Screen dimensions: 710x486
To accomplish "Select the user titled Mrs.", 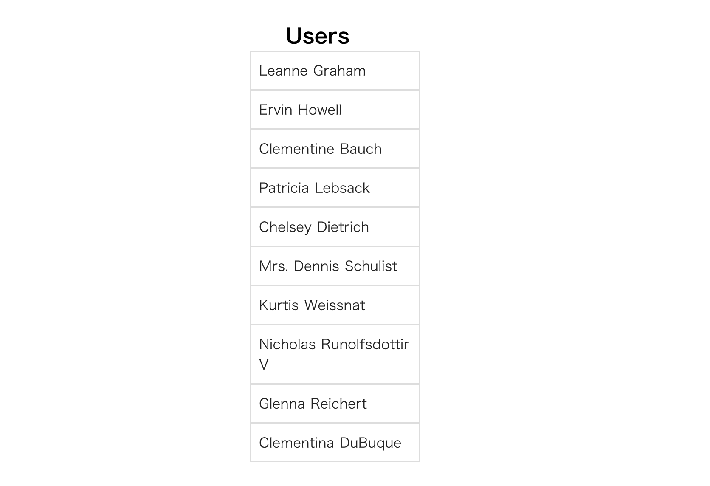I will pos(334,266).
